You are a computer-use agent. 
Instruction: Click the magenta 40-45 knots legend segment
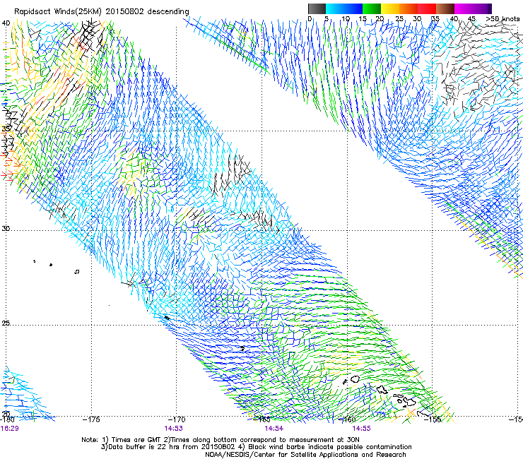[x=464, y=8]
